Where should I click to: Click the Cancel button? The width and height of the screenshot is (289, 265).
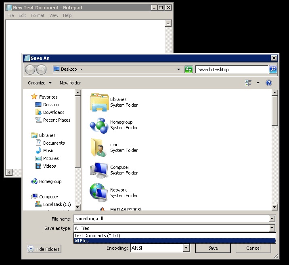point(253,248)
